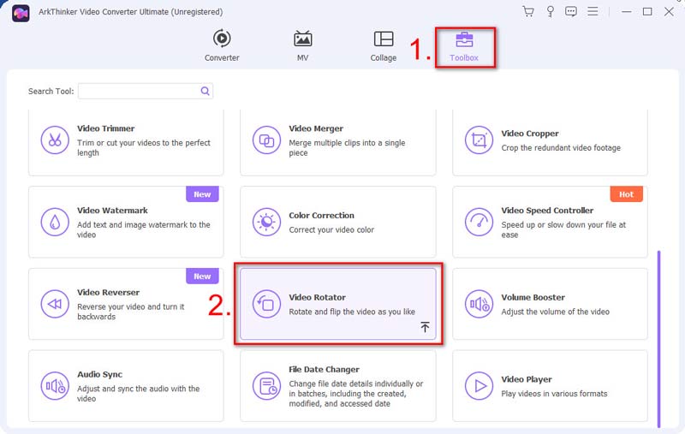This screenshot has width=685, height=434.
Task: Open the Video Merger tool title
Action: (316, 128)
